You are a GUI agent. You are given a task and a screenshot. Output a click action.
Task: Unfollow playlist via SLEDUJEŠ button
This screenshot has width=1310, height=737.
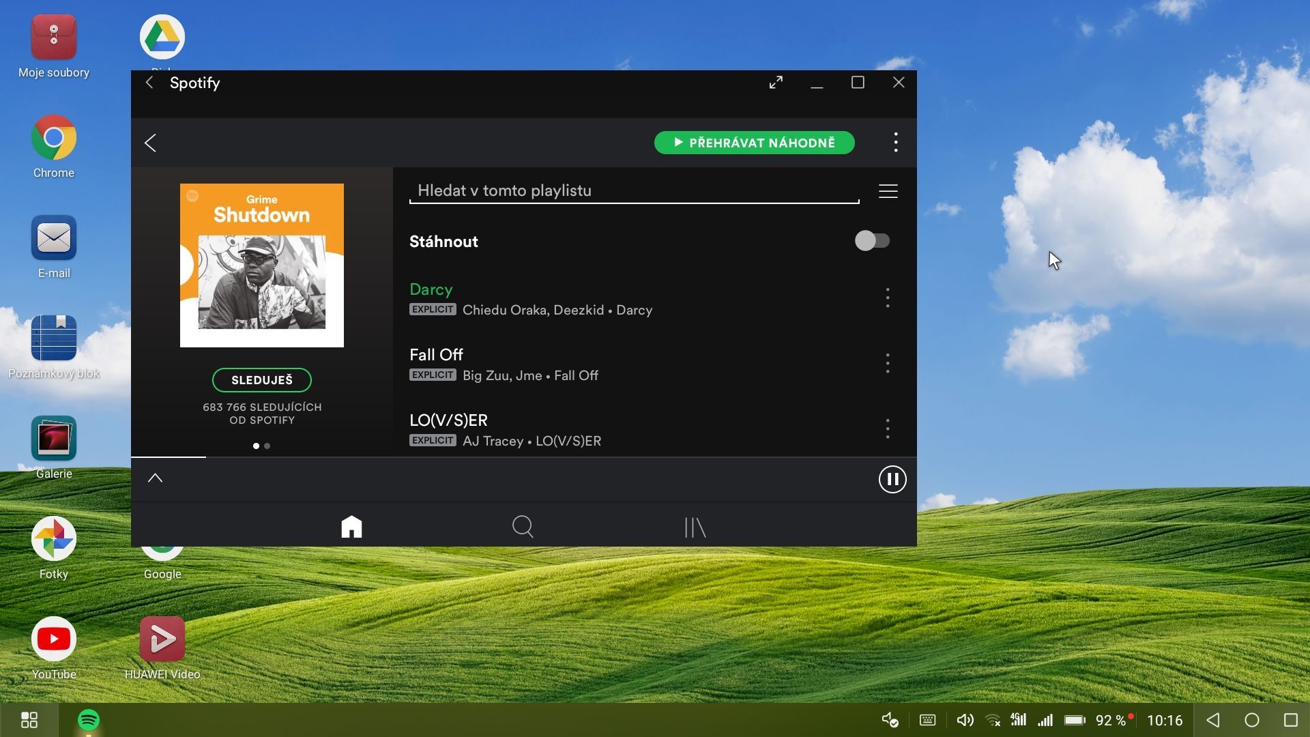pos(261,380)
